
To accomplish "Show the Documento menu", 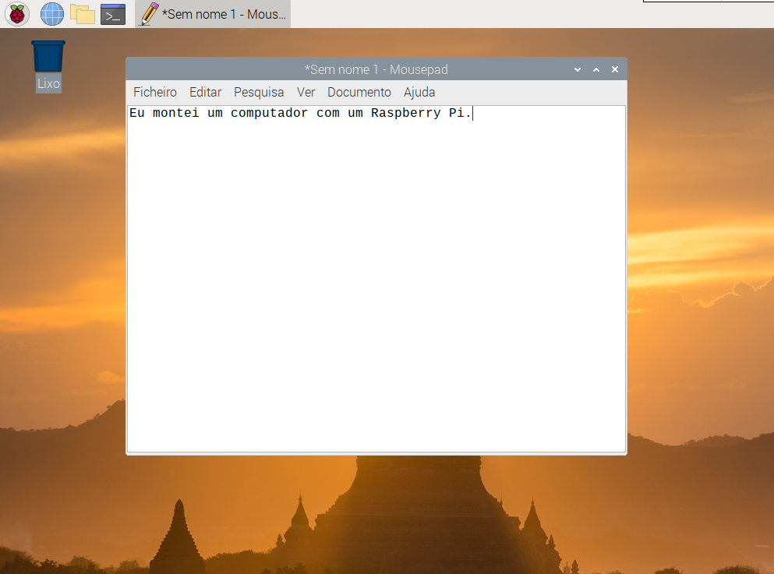I will click(x=359, y=92).
